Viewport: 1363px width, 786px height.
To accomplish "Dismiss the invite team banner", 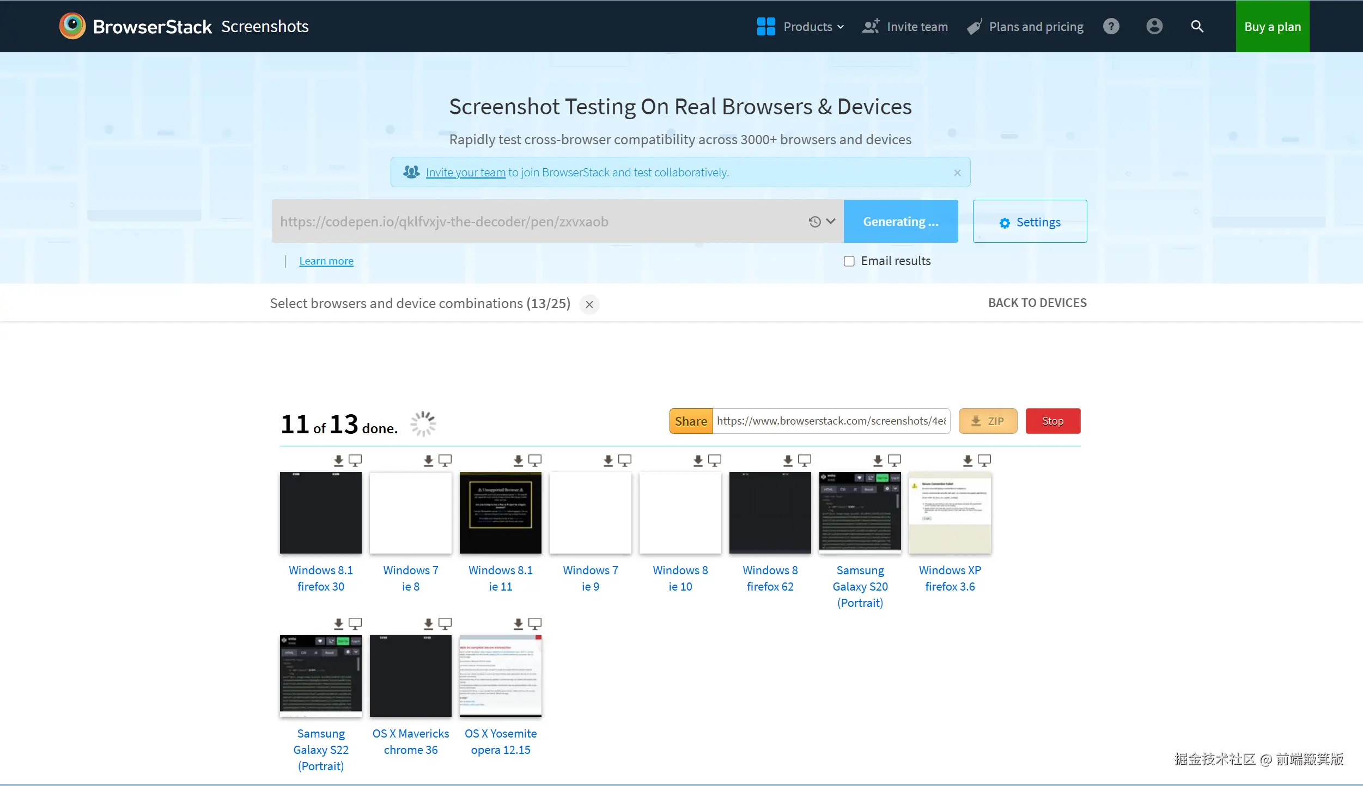I will point(957,173).
